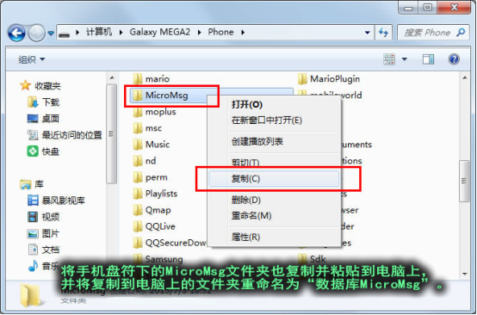Screen dimensions: 477x315
Task: Expand recent pages arrow next to Forward
Action: [x=51, y=33]
